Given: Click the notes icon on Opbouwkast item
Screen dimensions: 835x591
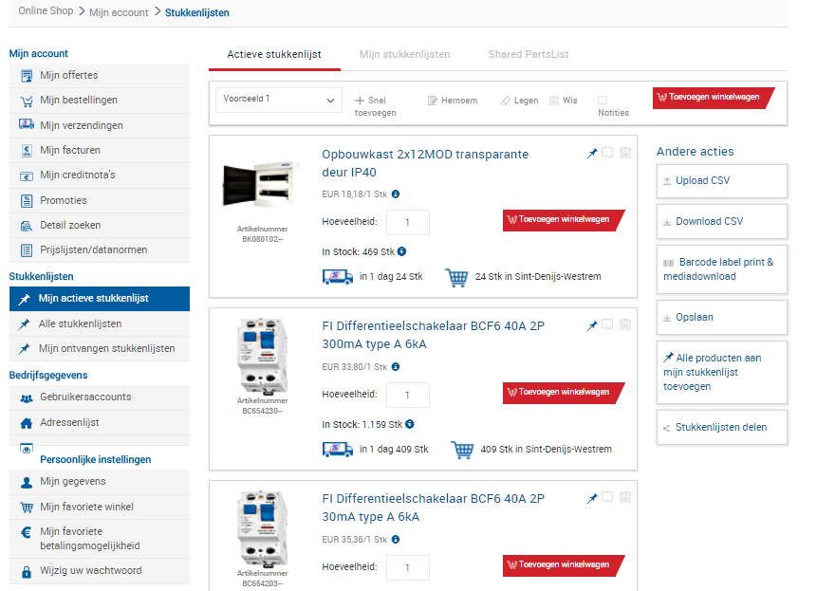Looking at the screenshot, I should click(607, 153).
